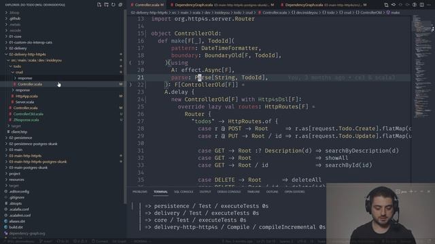This screenshot has height=244, width=435.
Task: Click the code minimap on the right
Action: 422,66
